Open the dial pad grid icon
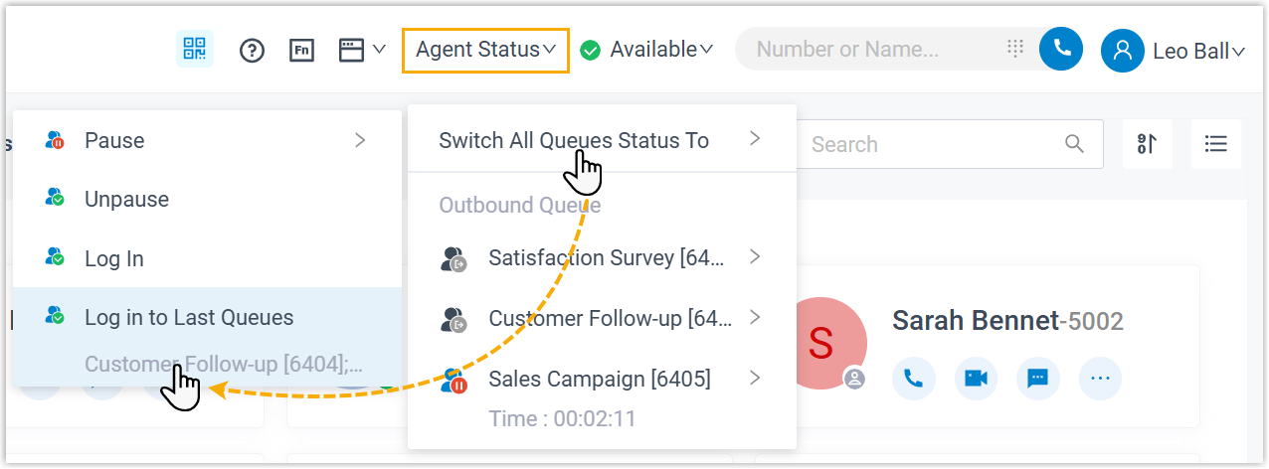This screenshot has height=469, width=1269. (1015, 49)
